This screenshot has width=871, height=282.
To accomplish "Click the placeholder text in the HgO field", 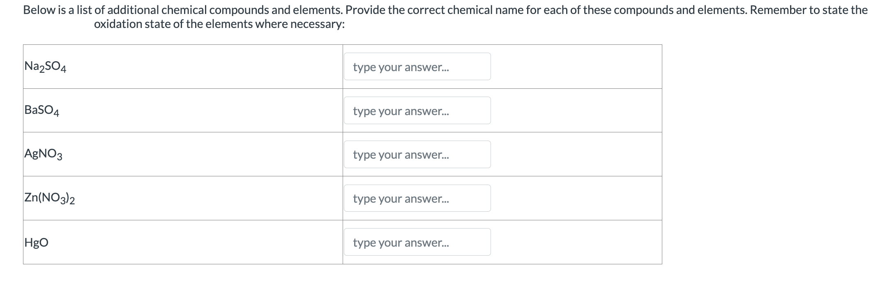I will click(x=401, y=242).
